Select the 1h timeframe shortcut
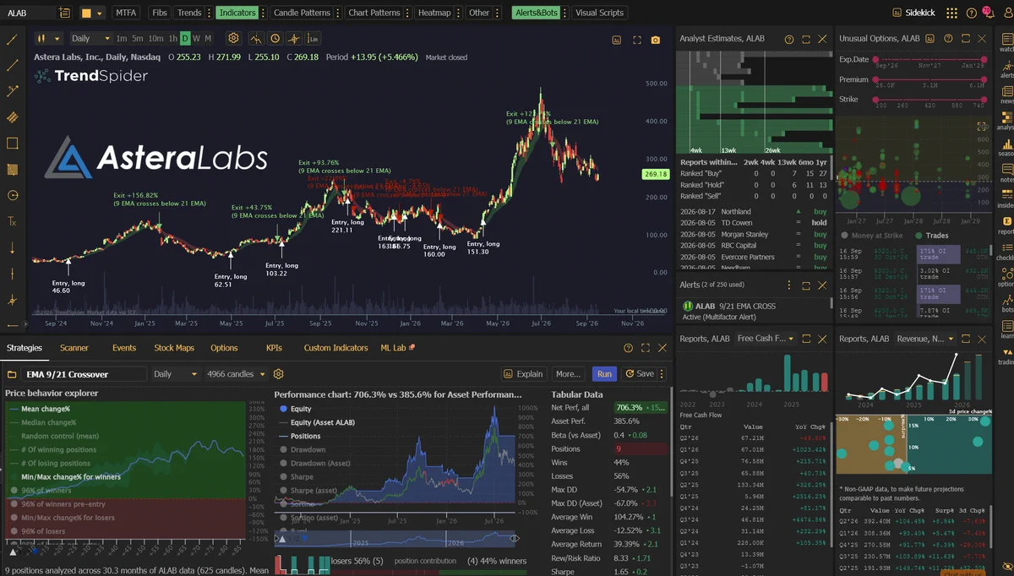Screen dimensions: 1014x576 [172, 39]
